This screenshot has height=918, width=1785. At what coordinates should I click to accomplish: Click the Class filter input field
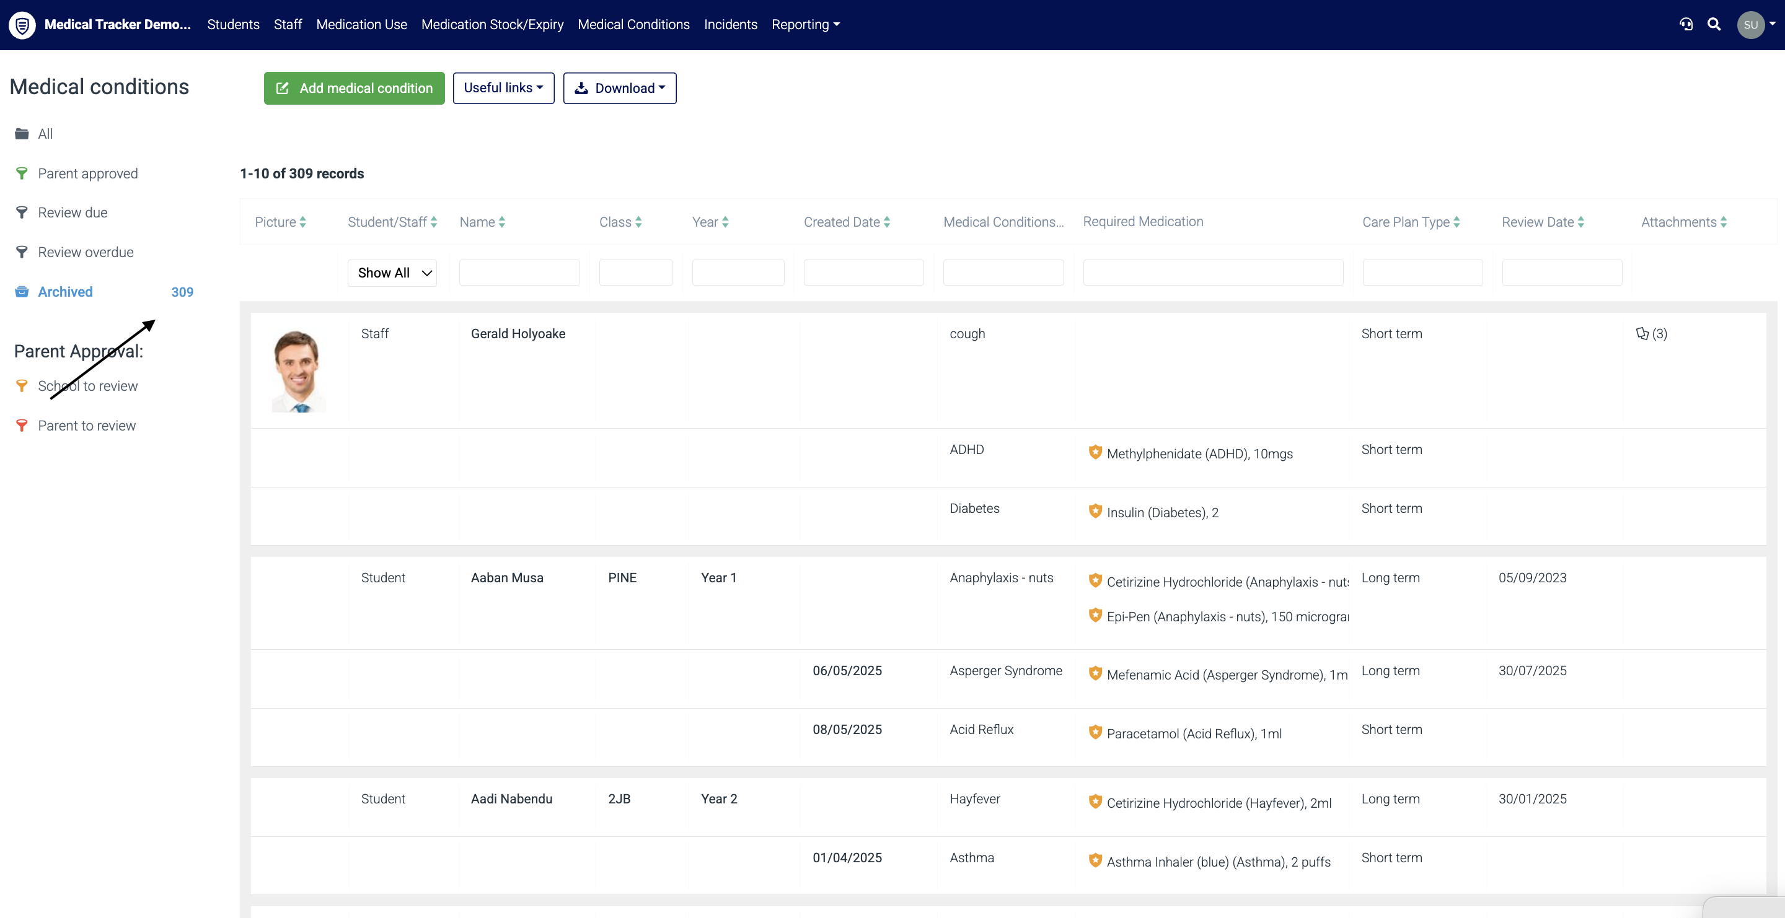click(x=635, y=273)
